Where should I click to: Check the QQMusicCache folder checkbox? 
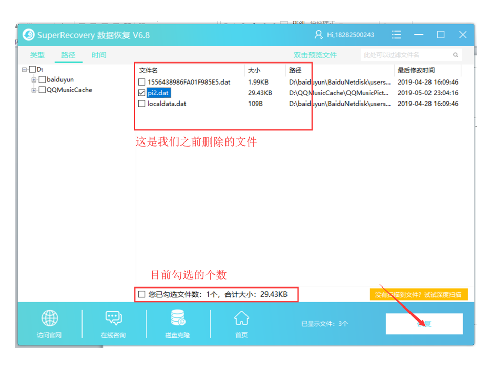(42, 90)
